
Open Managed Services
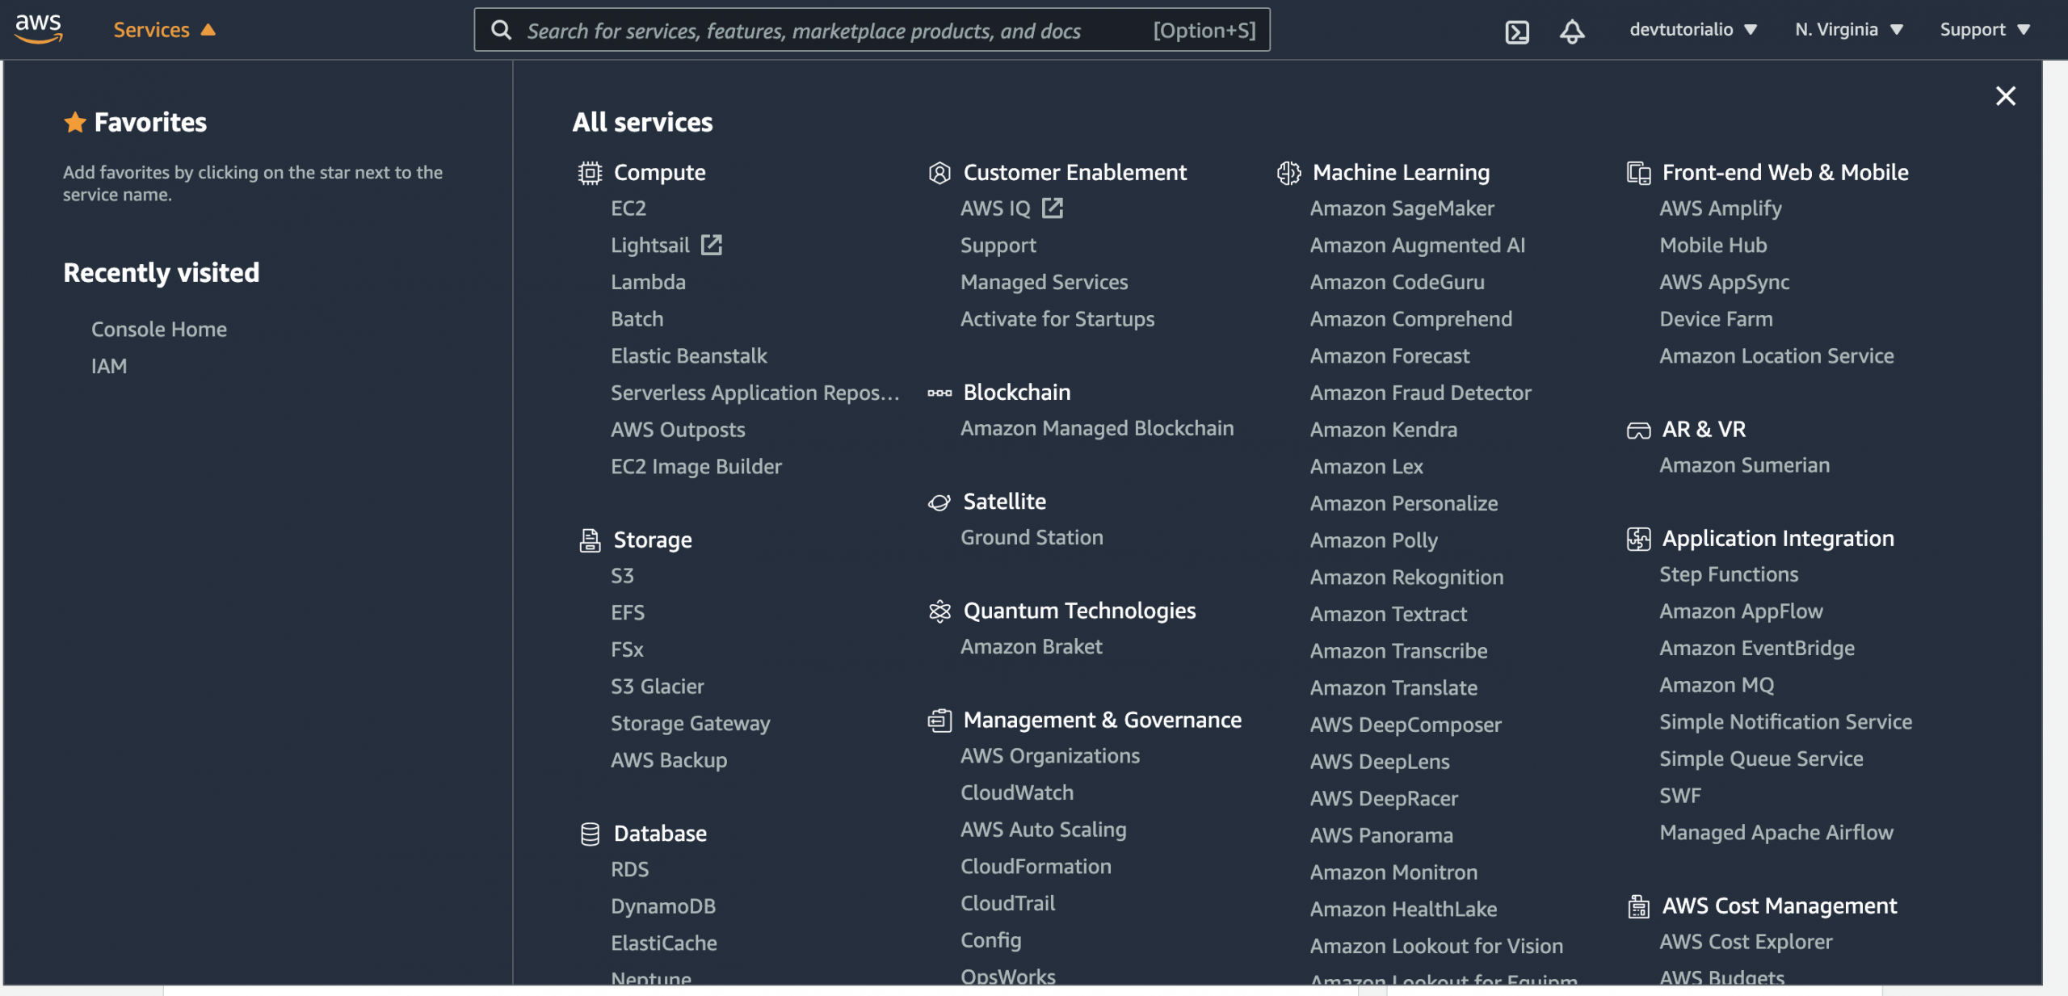coord(1044,282)
